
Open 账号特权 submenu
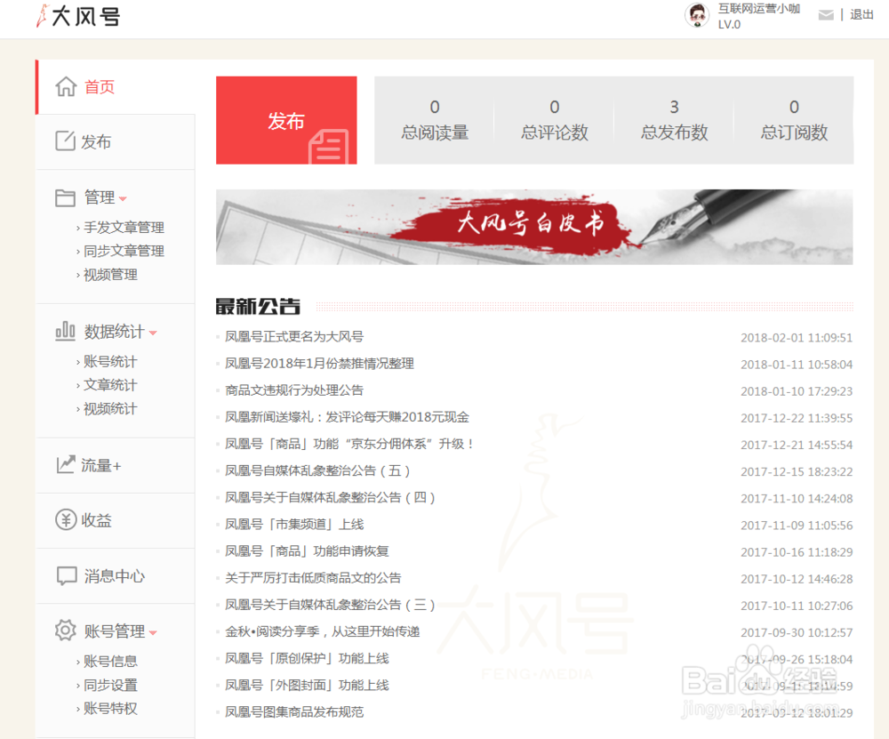(110, 709)
